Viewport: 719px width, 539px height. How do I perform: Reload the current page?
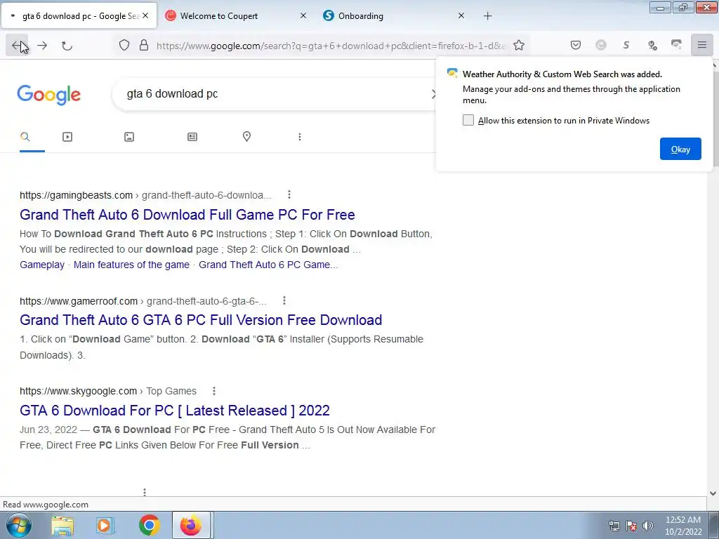coord(67,46)
